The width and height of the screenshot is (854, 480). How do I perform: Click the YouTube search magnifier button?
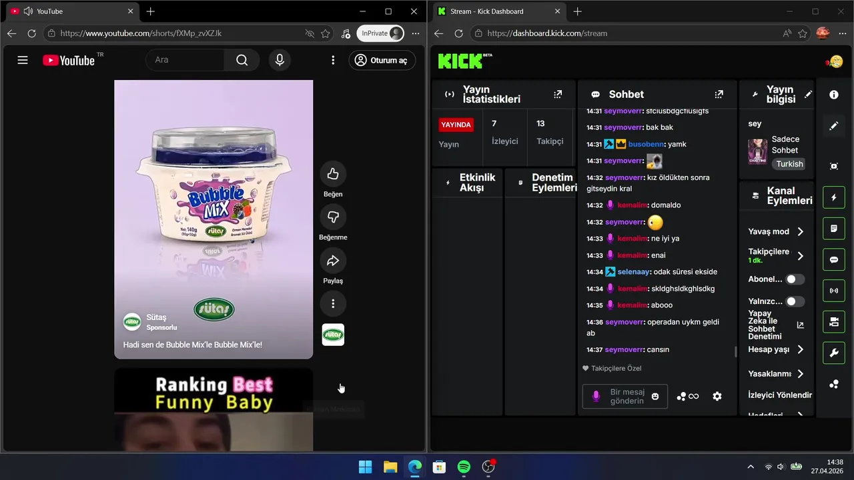pyautogui.click(x=242, y=60)
